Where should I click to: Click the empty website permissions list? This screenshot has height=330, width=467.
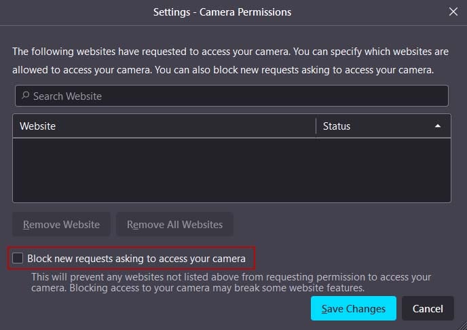click(163, 170)
